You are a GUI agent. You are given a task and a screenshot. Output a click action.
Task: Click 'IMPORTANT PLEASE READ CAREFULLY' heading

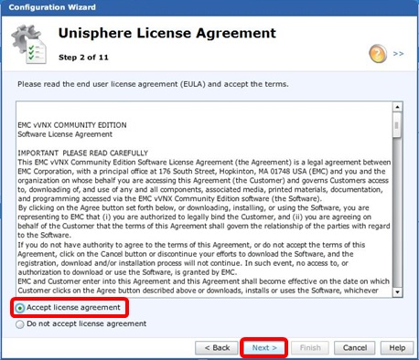pos(82,153)
